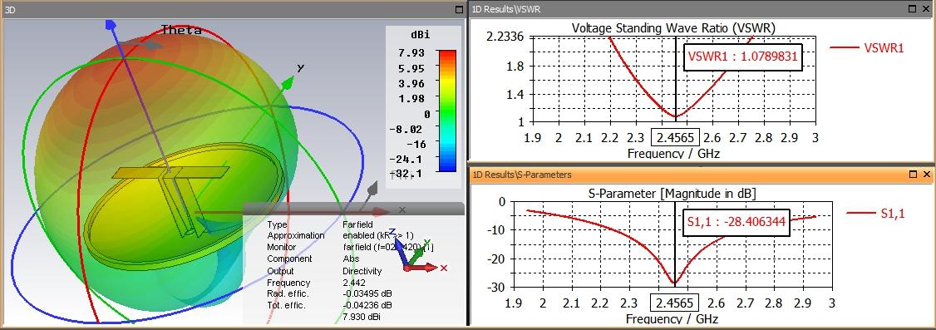Click the VSWR1 marker value label
This screenshot has height=330, width=936.
(x=742, y=57)
